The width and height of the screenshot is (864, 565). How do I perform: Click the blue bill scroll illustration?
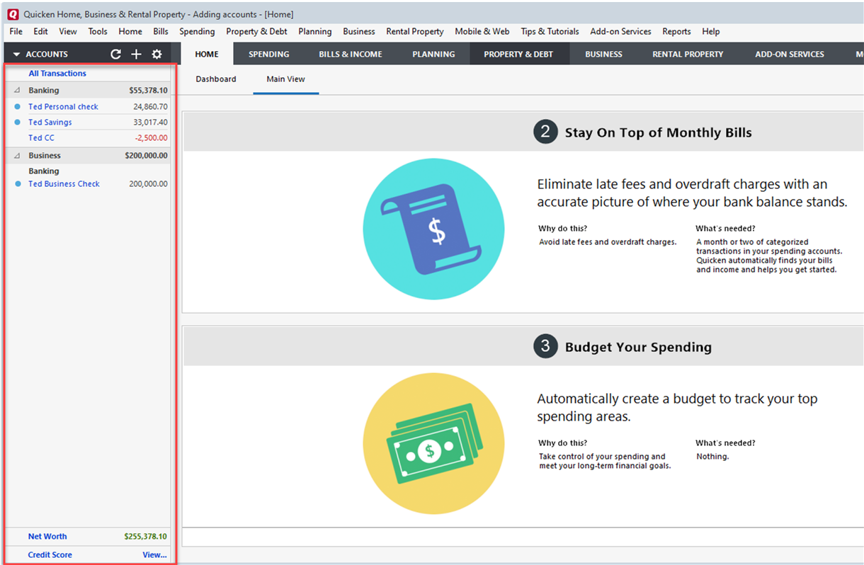(x=433, y=229)
